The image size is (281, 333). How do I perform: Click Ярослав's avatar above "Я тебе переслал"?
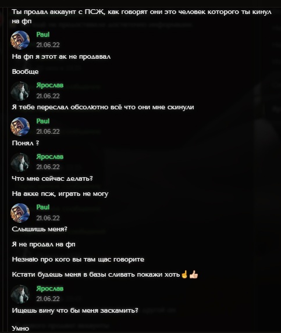[20, 91]
